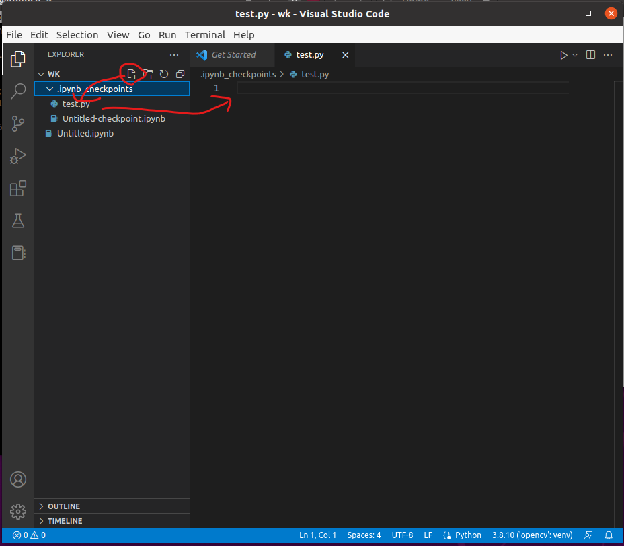Image resolution: width=624 pixels, height=546 pixels.
Task: Open the Manage gear settings
Action: 18,512
